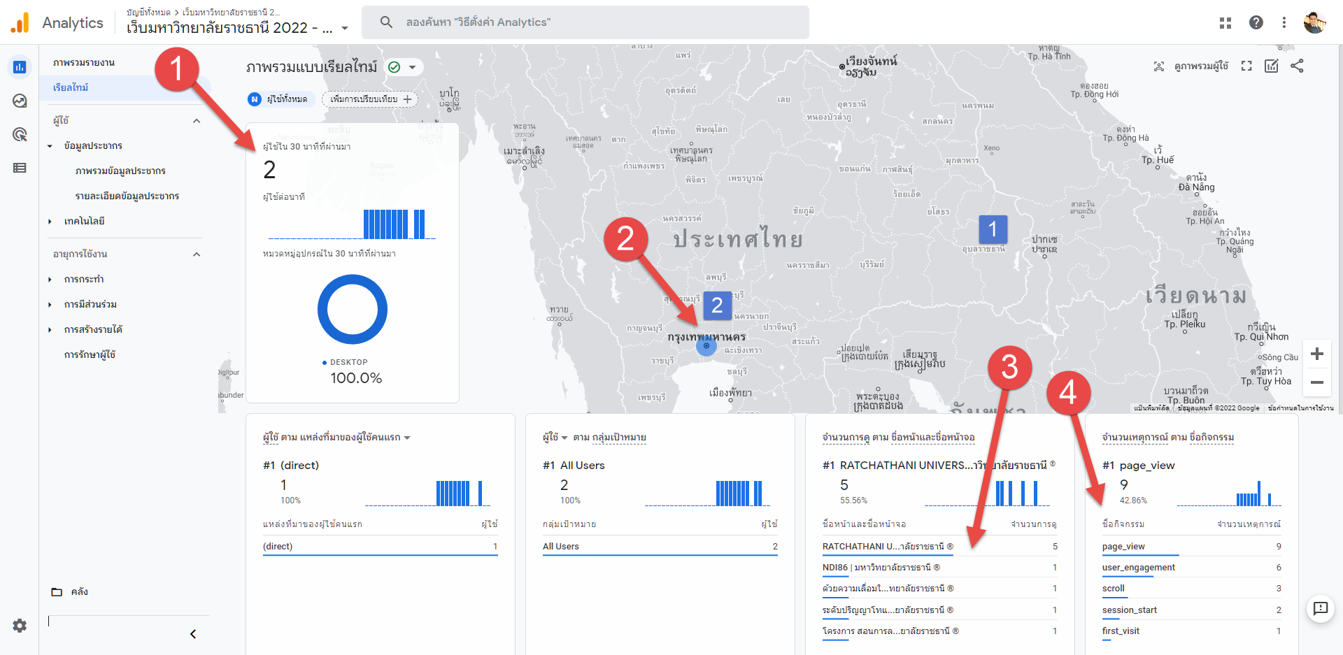Image resolution: width=1343 pixels, height=655 pixels.
Task: Enter fullscreen map view icon
Action: (1246, 66)
